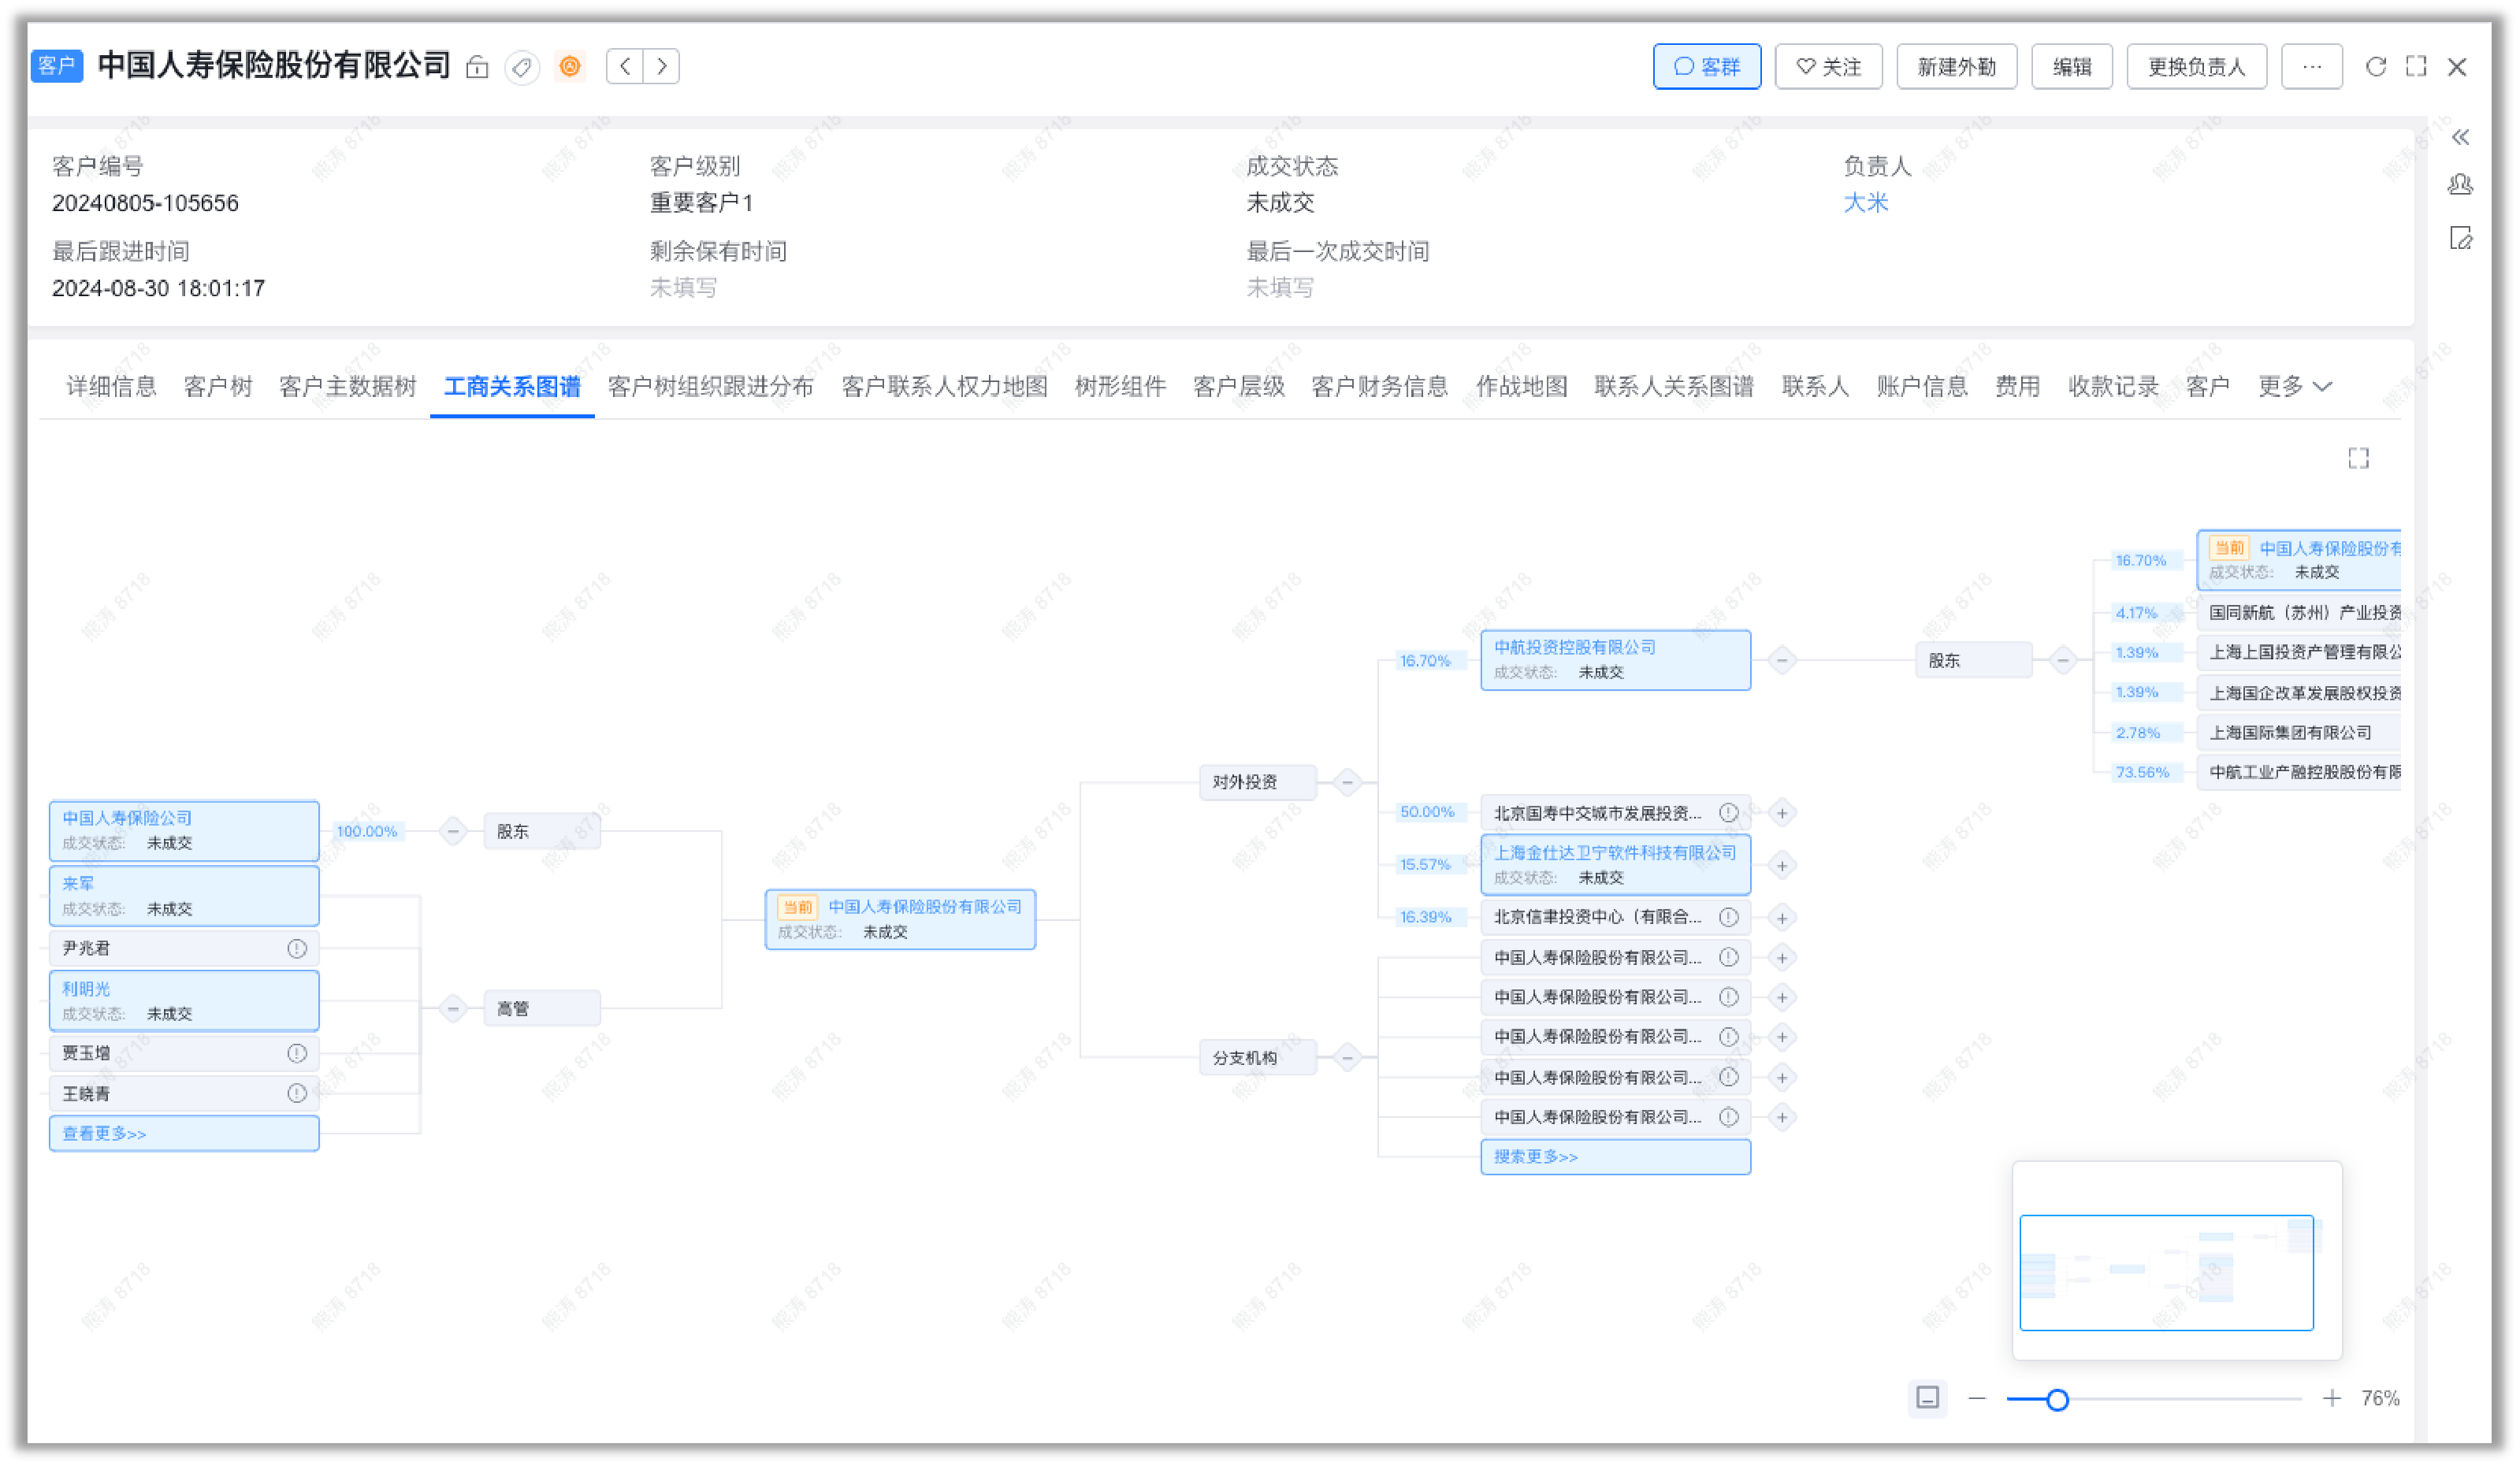This screenshot has width=2520, height=1466.
Task: Select central 当前 中国人寿保险股份有限公司 node
Action: click(900, 919)
